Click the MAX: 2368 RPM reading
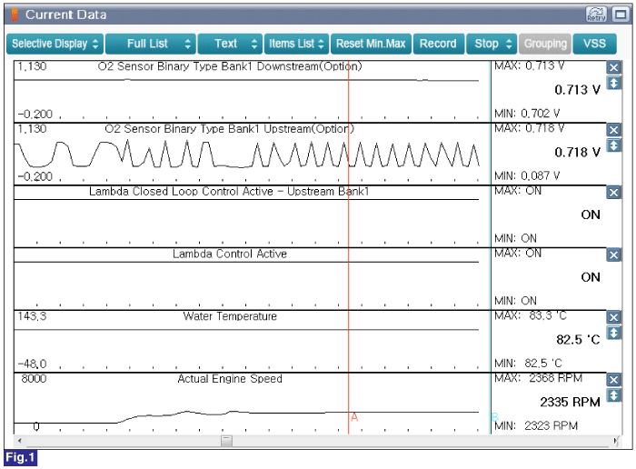 coord(538,378)
